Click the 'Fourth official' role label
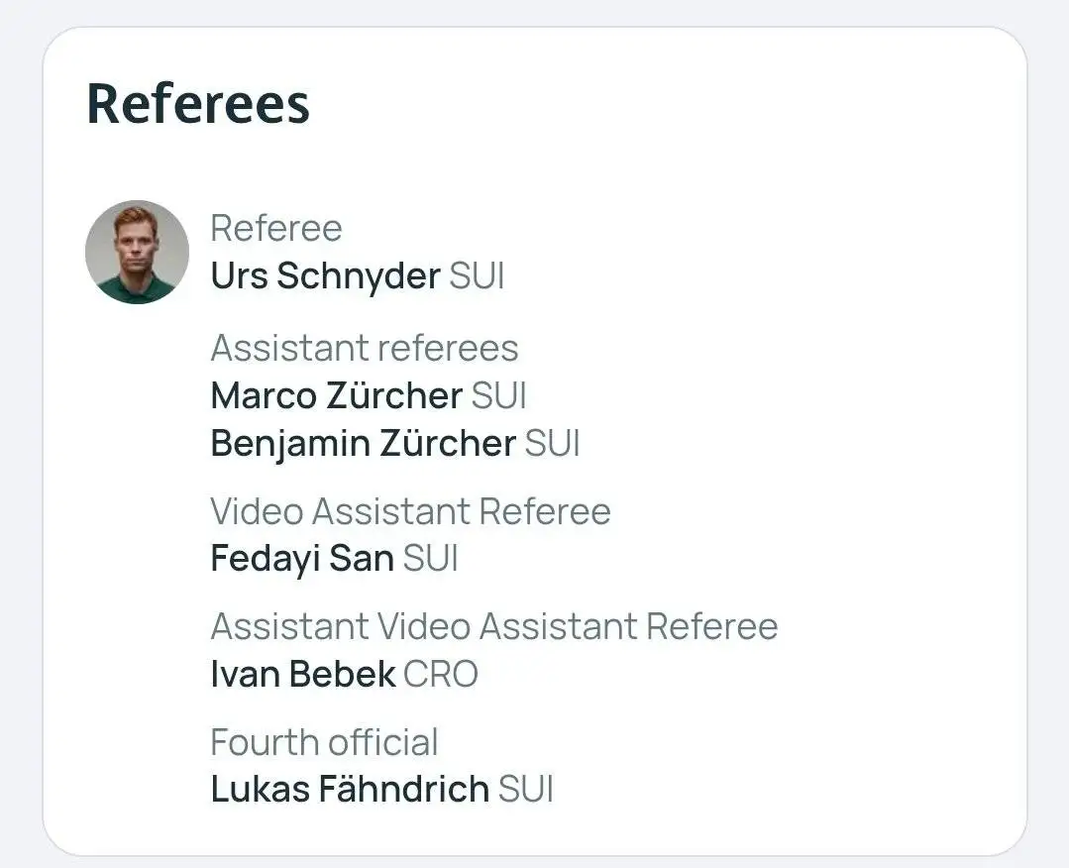 click(324, 742)
